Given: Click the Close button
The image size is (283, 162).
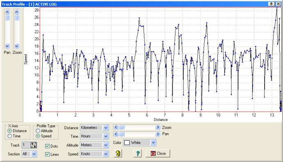Looking at the screenshot, I should 158,153.
